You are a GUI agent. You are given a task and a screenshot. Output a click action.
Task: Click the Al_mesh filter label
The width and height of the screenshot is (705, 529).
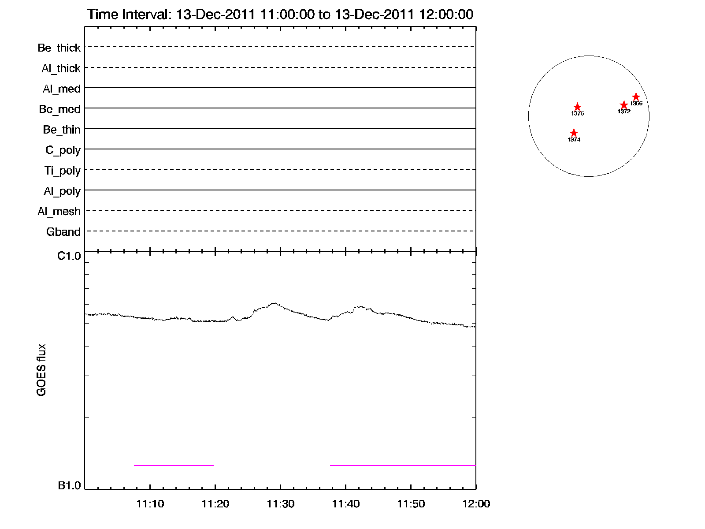[59, 212]
